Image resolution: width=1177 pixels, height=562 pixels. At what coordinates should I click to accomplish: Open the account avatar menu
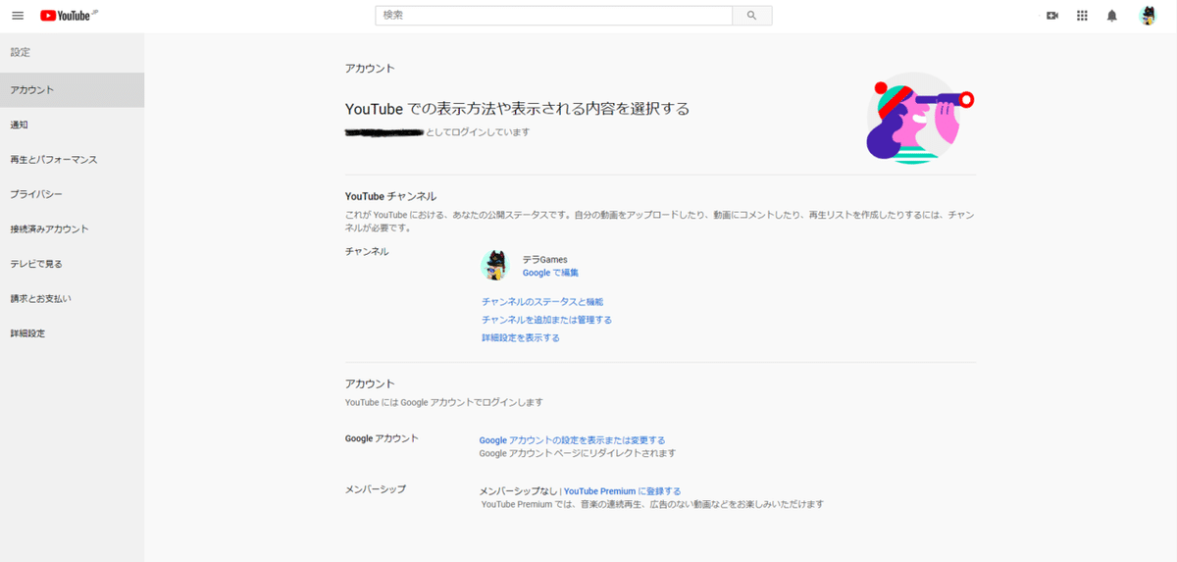click(x=1148, y=16)
